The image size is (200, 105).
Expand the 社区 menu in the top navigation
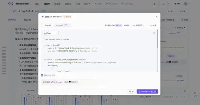point(87,4)
